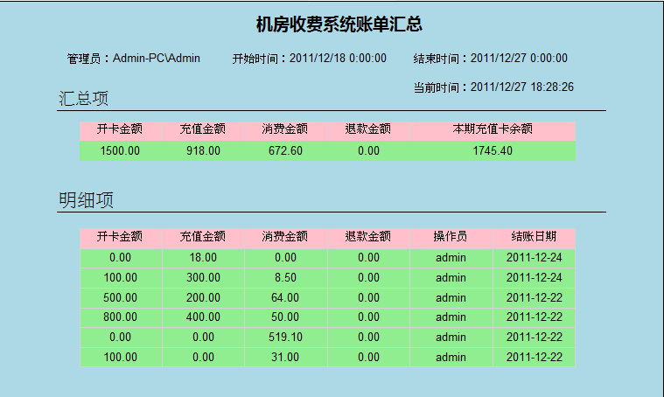The height and width of the screenshot is (397, 664).
Task: Click 100.00 in the 300.00 recharge row
Action: pos(121,278)
